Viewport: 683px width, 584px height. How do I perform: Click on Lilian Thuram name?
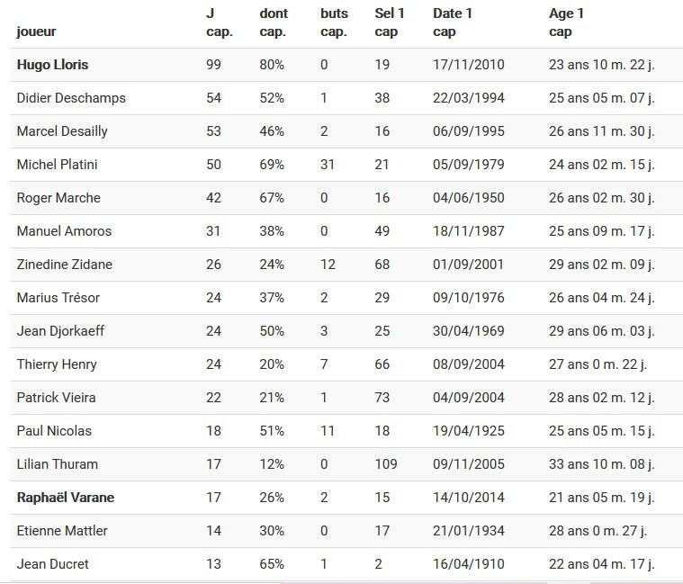coord(58,464)
